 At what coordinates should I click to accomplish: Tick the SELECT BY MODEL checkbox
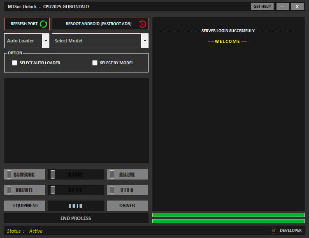(95, 63)
